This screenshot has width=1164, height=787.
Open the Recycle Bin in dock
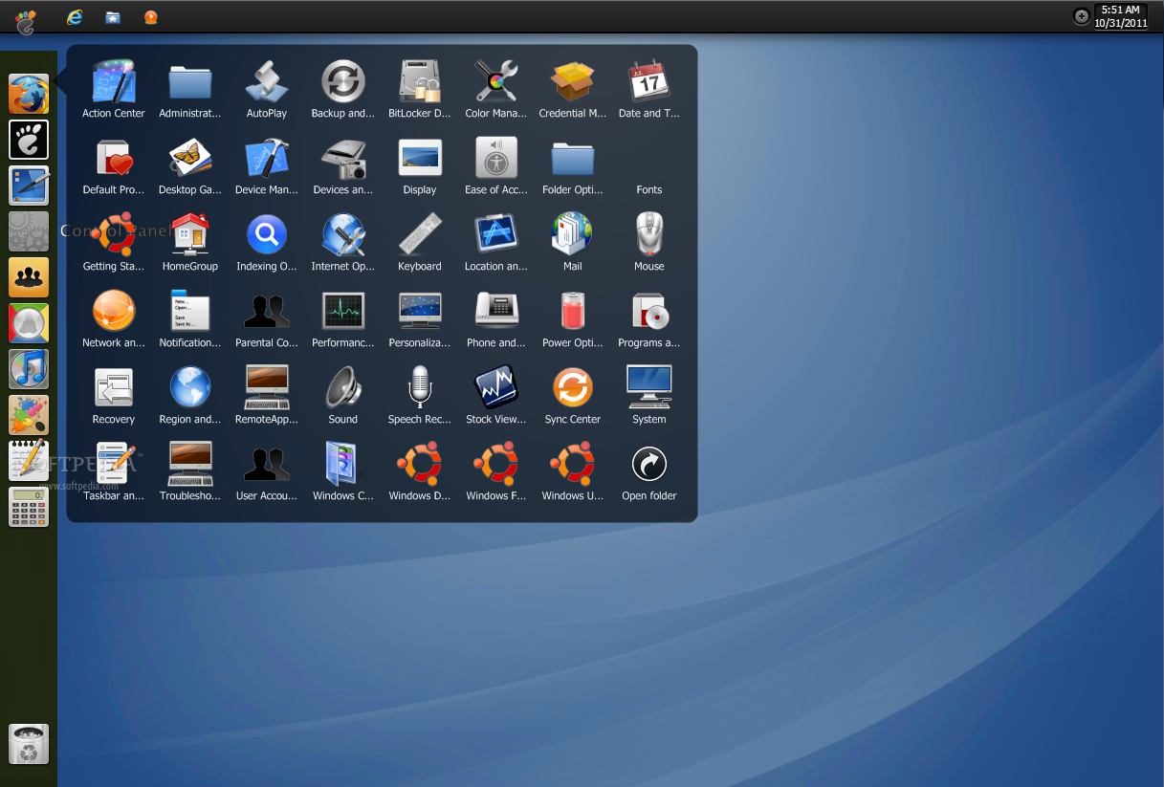click(29, 744)
